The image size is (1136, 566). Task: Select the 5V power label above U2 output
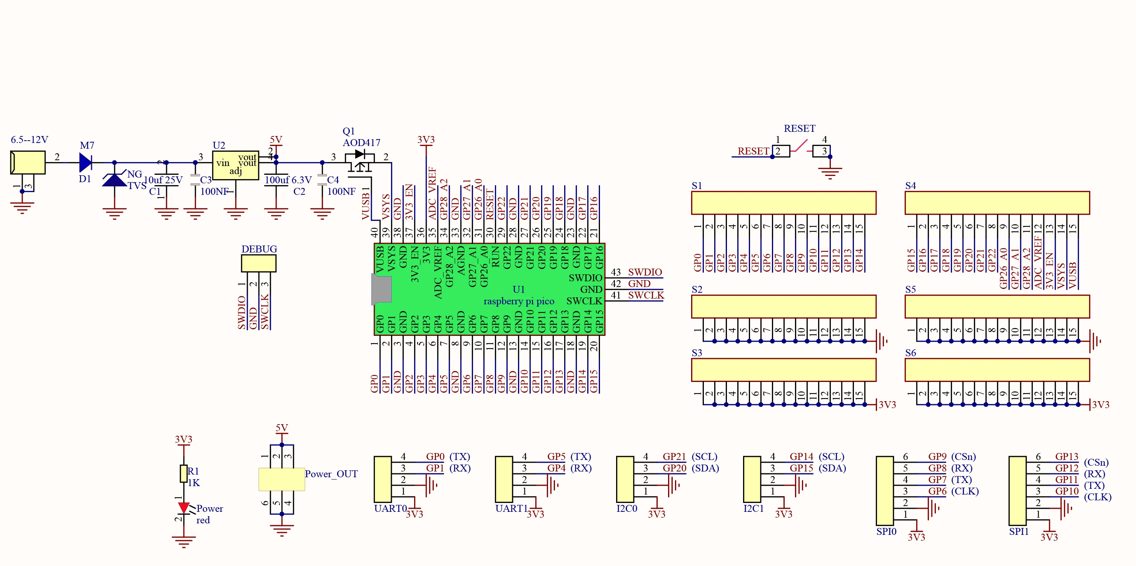click(x=276, y=139)
